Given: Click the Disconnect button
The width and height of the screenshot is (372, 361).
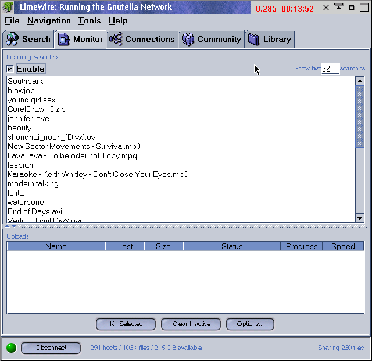Looking at the screenshot, I should coord(51,348).
